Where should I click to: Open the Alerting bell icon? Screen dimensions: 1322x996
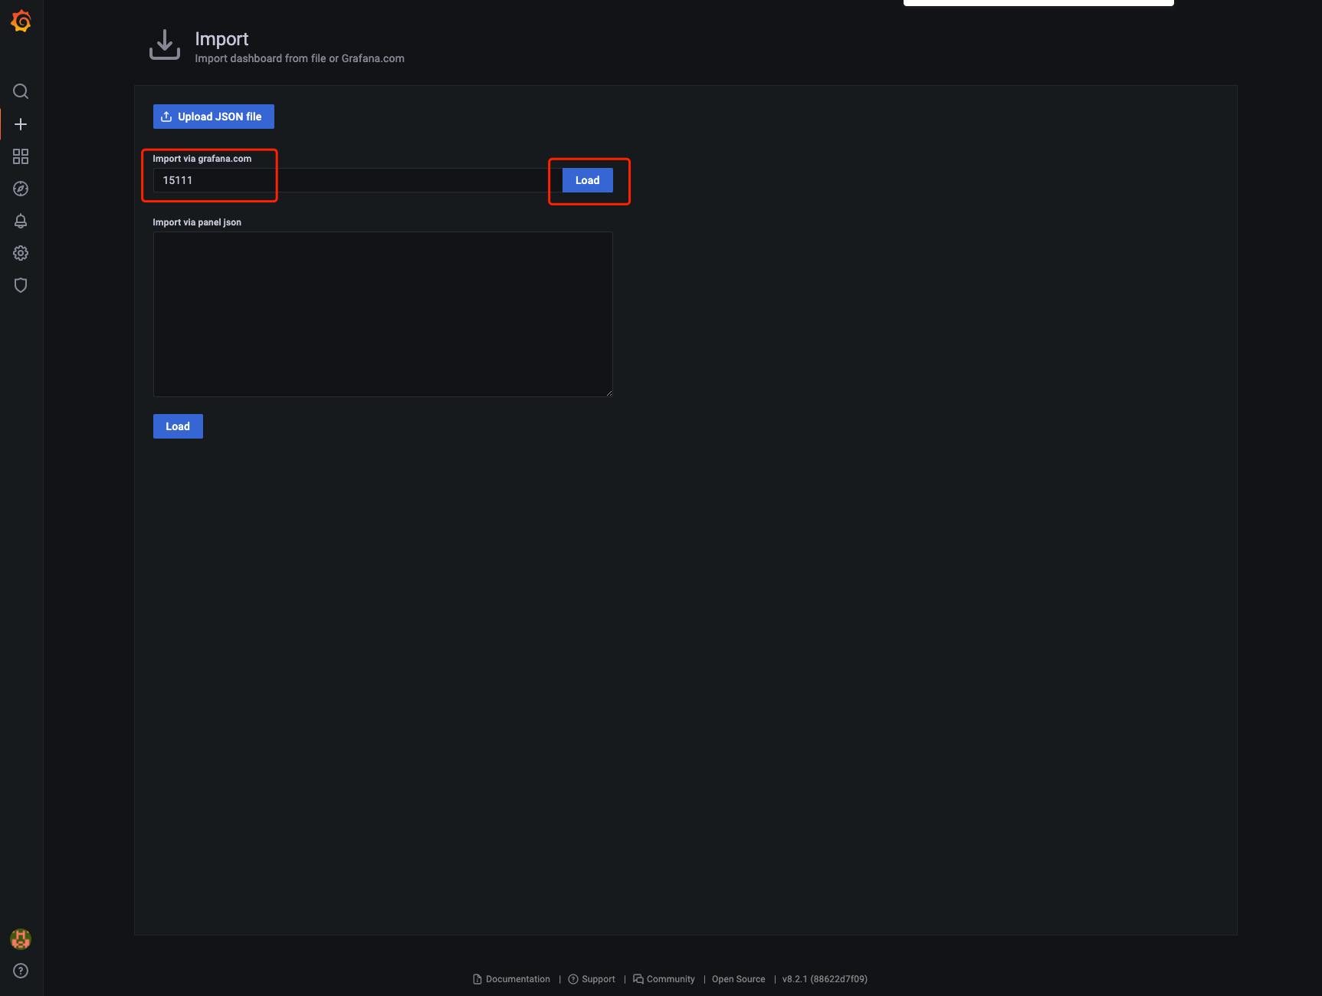(21, 221)
